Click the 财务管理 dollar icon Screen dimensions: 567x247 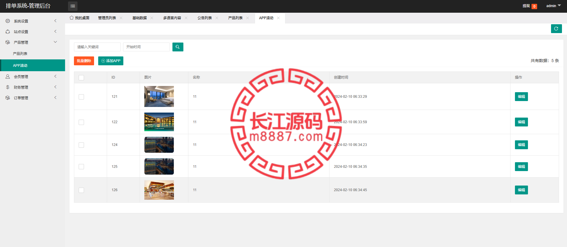[x=8, y=87]
